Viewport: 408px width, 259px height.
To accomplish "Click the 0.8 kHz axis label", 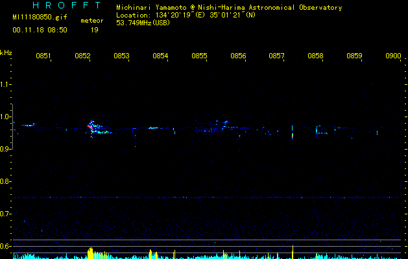I will pyautogui.click(x=5, y=181).
